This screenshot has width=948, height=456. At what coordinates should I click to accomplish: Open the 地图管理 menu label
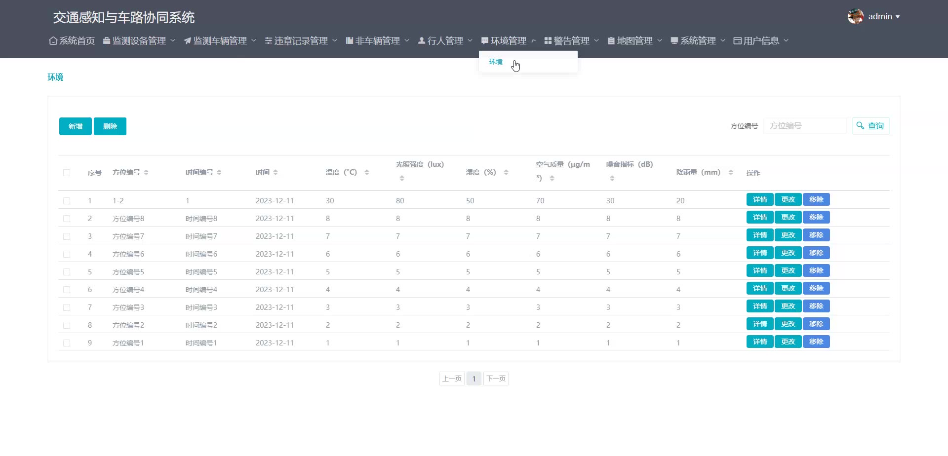pyautogui.click(x=635, y=41)
